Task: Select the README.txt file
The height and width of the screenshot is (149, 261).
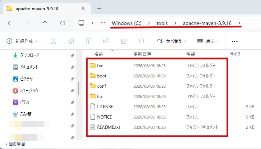Action: 157,127
